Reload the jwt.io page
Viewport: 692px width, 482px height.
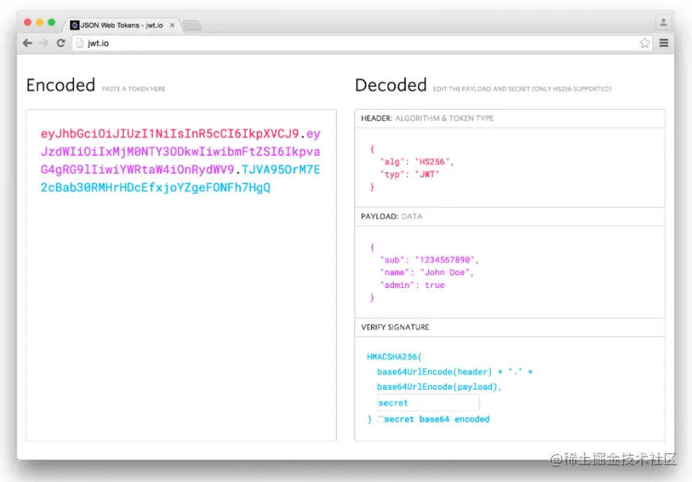[61, 43]
